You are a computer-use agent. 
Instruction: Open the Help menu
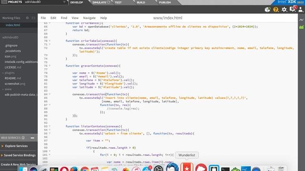103,18
